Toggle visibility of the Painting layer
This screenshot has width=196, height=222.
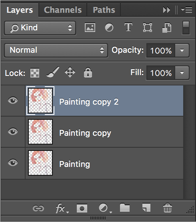coord(13,163)
